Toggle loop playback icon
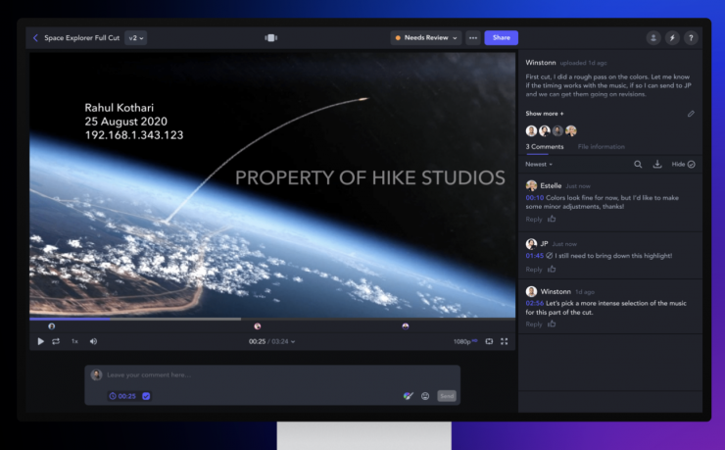This screenshot has height=450, width=725. click(56, 341)
